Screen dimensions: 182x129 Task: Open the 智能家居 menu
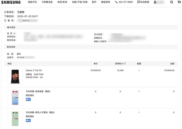point(106,2)
